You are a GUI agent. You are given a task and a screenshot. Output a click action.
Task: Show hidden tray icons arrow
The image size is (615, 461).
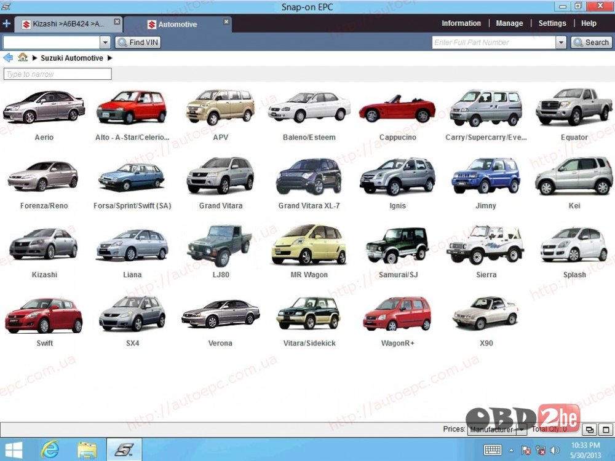tap(512, 451)
